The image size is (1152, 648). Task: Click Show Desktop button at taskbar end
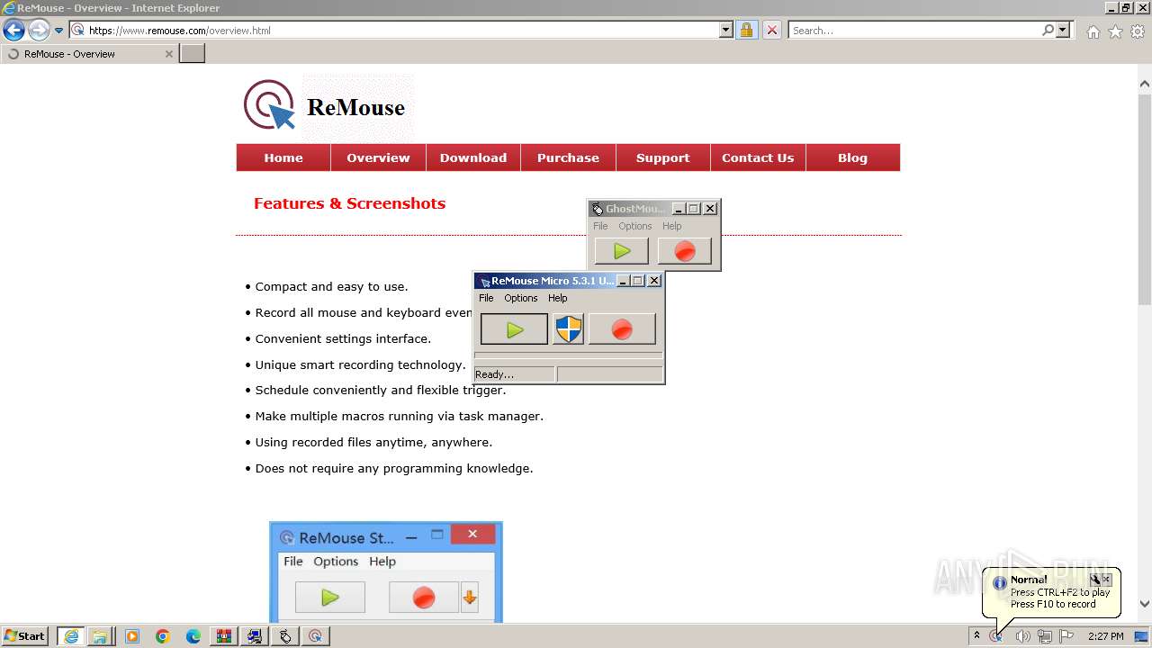pyautogui.click(x=1142, y=636)
